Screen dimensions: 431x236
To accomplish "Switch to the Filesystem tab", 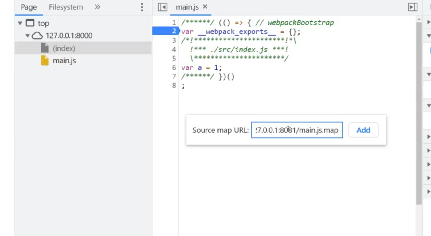I will 66,7.
